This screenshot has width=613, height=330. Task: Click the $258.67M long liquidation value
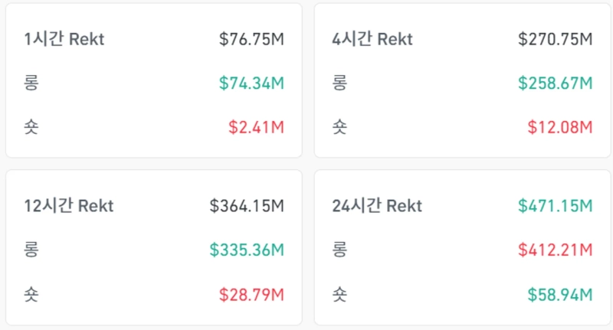tap(555, 83)
